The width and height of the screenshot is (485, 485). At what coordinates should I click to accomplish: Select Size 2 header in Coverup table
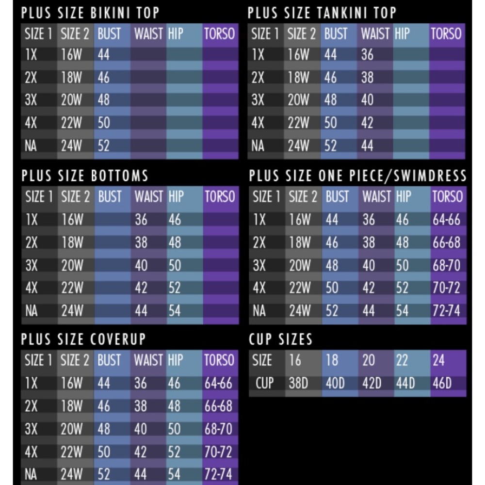point(75,360)
